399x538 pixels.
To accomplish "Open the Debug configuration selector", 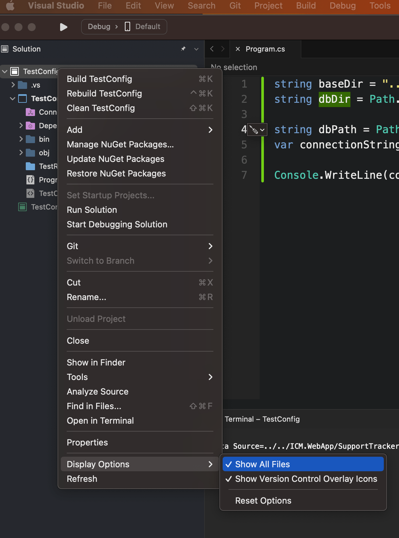I will [99, 27].
